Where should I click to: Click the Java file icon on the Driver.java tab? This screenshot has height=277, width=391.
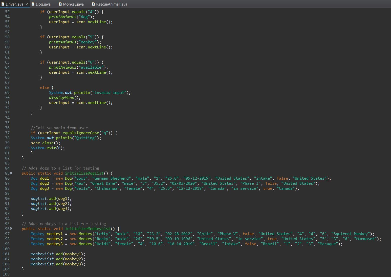[4, 4]
